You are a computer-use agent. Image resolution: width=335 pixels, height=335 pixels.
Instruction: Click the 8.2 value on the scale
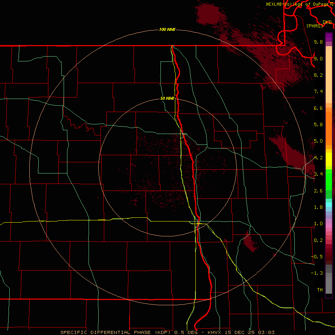tap(318, 75)
